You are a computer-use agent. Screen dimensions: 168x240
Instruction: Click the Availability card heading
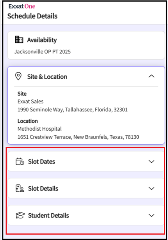pyautogui.click(x=42, y=40)
